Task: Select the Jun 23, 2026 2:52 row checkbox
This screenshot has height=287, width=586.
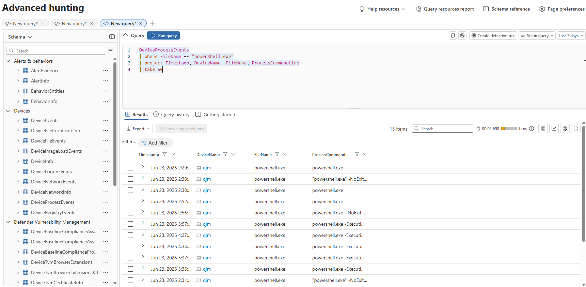Action: click(130, 201)
